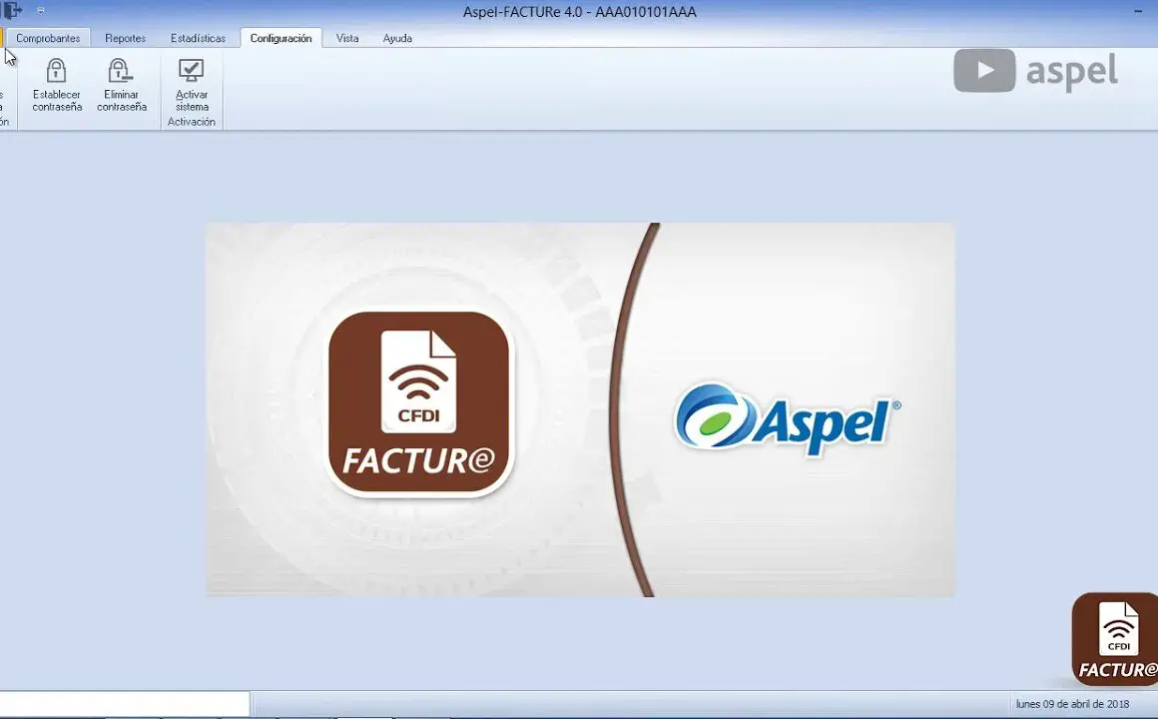Click the white status bar field at bottom left
This screenshot has width=1158, height=719.
[125, 703]
